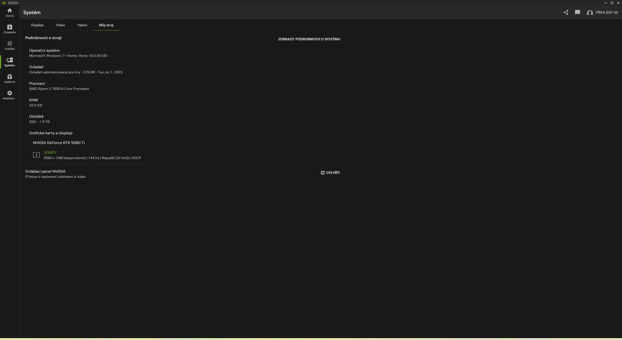Image resolution: width=622 pixels, height=340 pixels.
Task: Click Přihlásit se to sign in
Action: click(606, 12)
